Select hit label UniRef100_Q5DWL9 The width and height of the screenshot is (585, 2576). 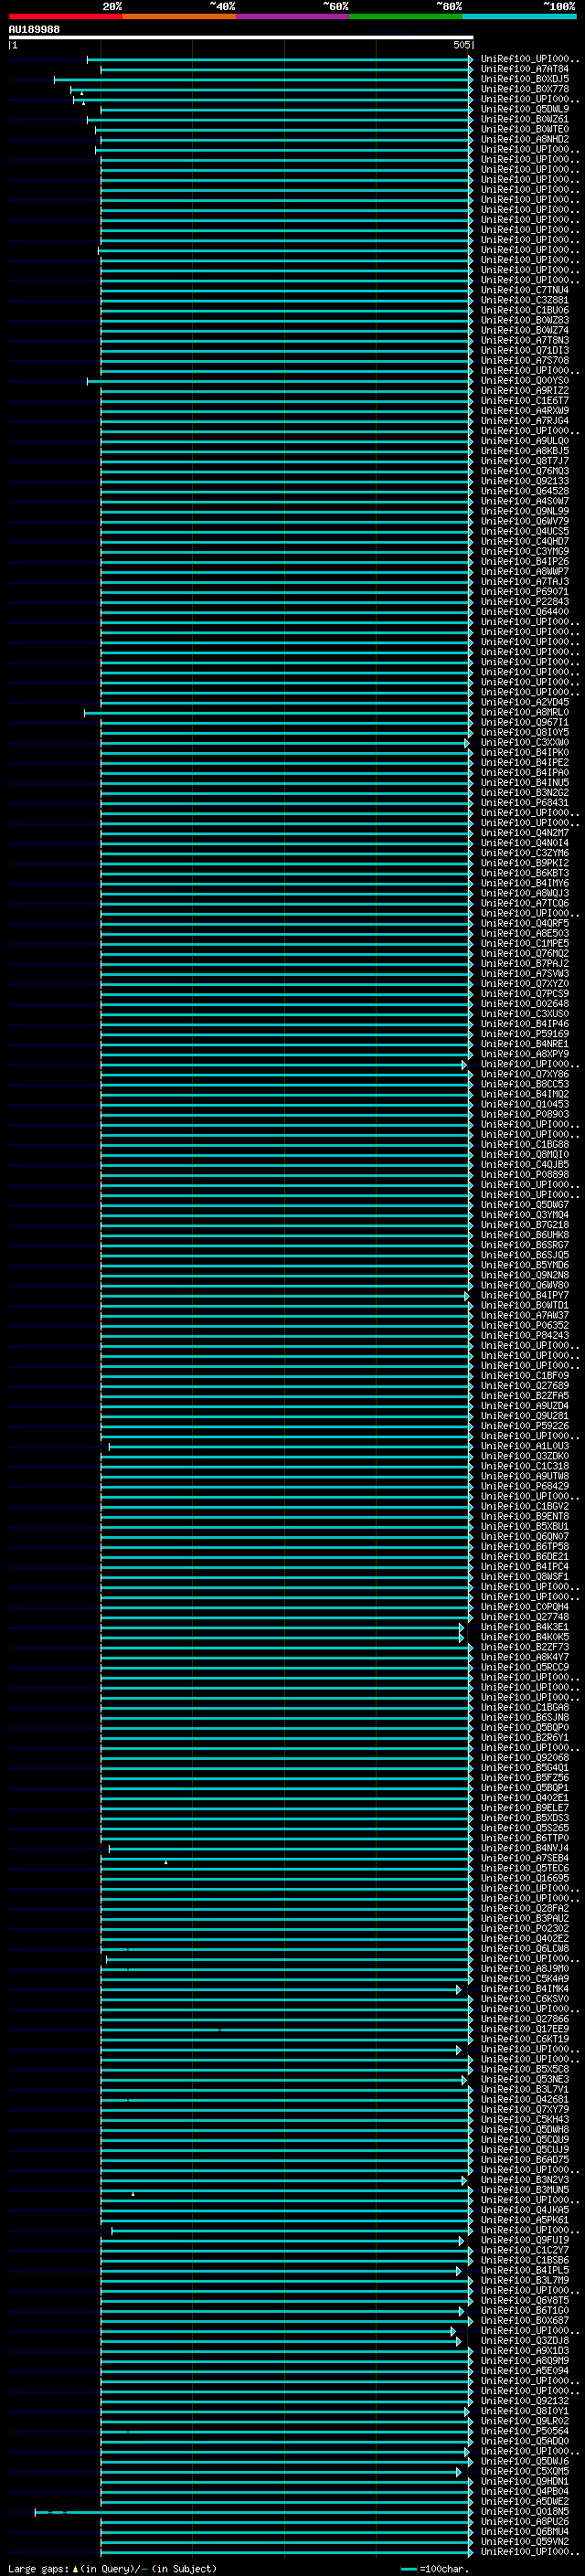525,109
